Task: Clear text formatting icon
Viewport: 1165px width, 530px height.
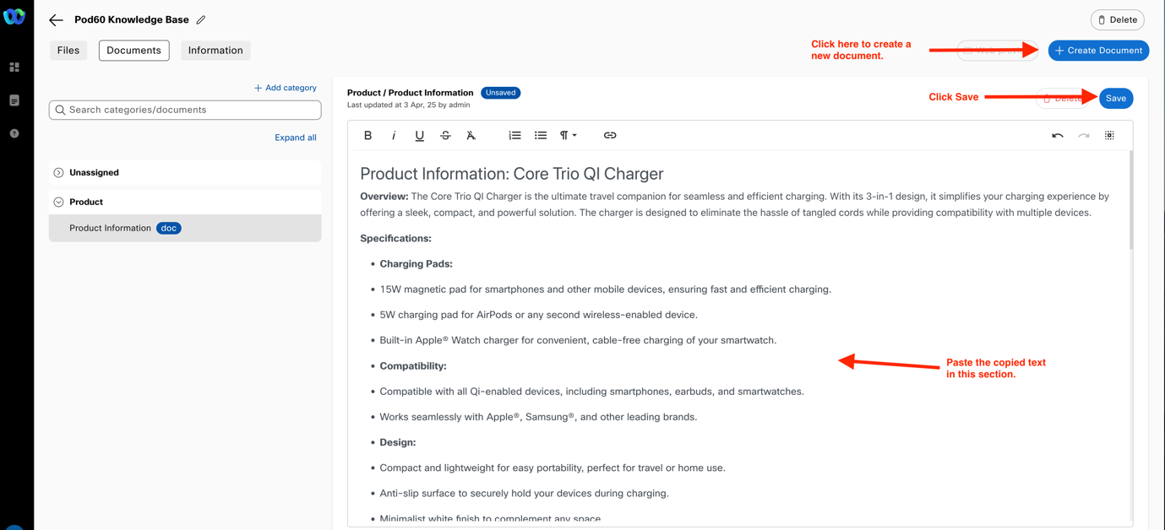Action: [x=471, y=135]
